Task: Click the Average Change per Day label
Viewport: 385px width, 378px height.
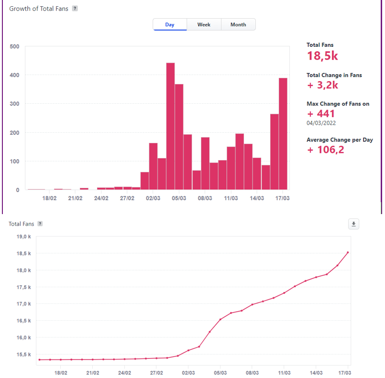Action: click(x=340, y=140)
